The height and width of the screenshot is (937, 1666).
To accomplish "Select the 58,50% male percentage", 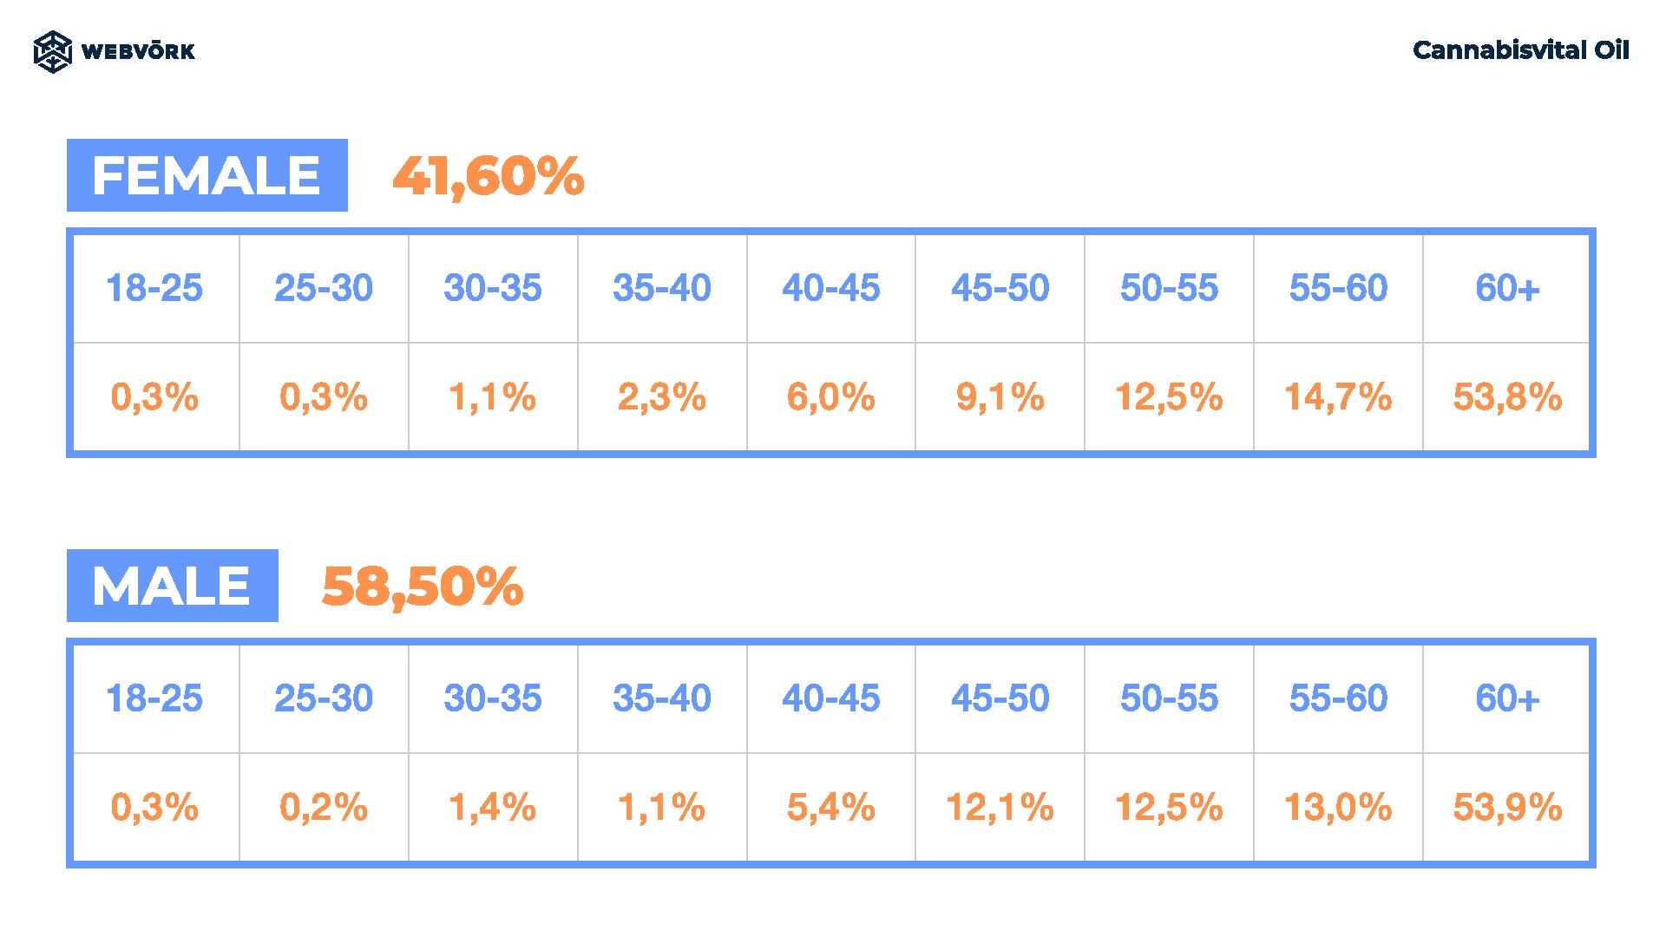I will [423, 586].
